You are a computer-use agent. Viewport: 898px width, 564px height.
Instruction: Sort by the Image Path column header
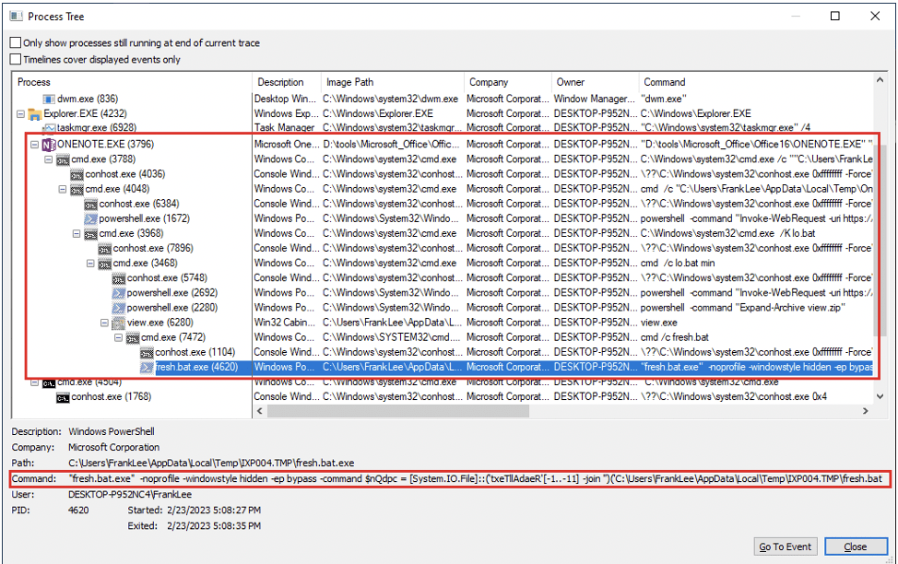pyautogui.click(x=393, y=82)
